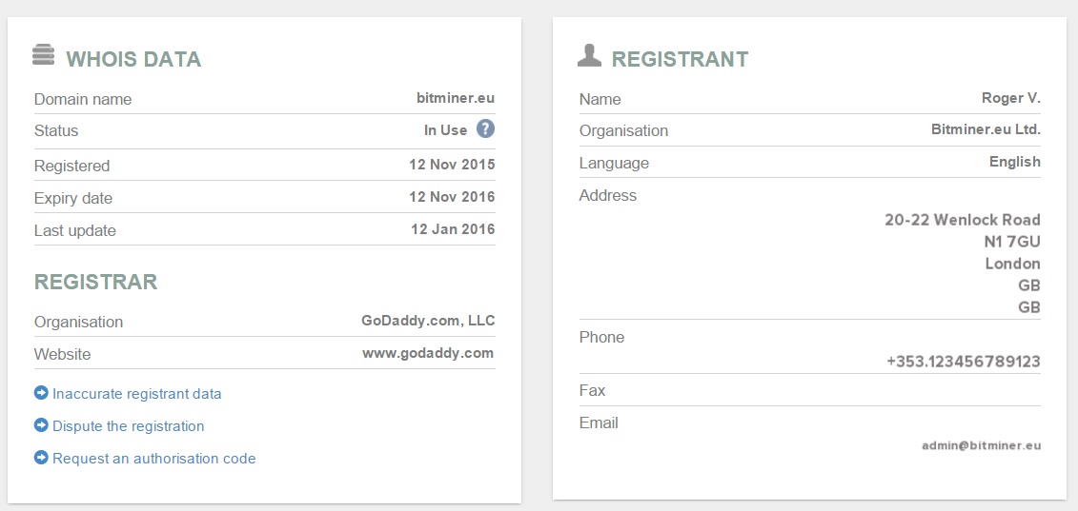The height and width of the screenshot is (511, 1078).
Task: Click the Bitminer.eu Ltd. organisation value
Action: [x=986, y=129]
